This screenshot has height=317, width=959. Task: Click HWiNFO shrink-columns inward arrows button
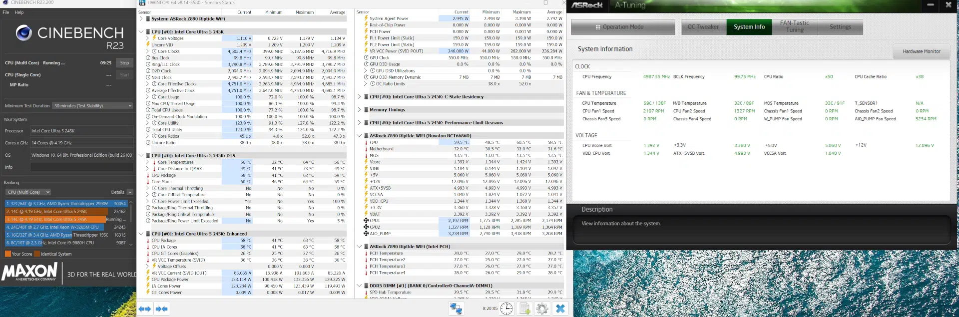(161, 309)
